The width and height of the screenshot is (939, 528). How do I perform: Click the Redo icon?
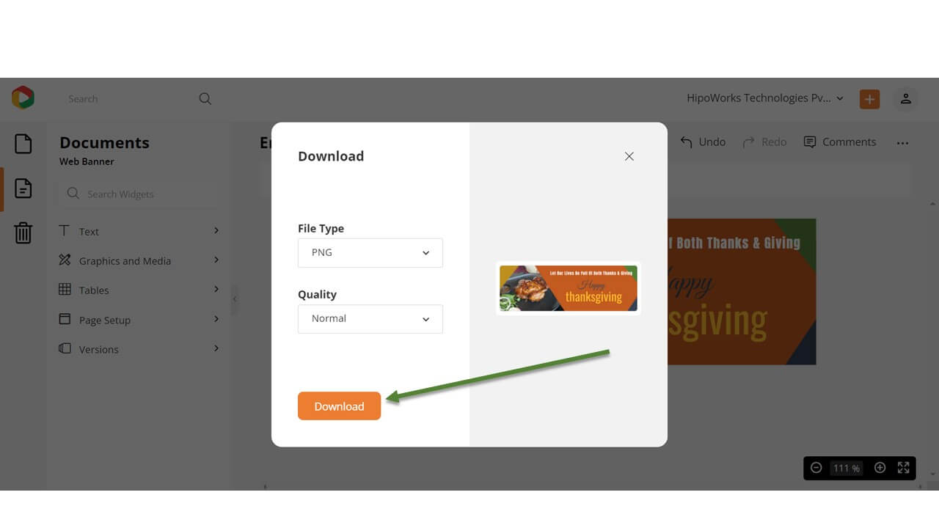pos(764,142)
